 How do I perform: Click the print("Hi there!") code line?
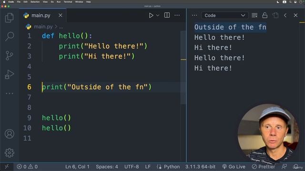click(x=97, y=57)
